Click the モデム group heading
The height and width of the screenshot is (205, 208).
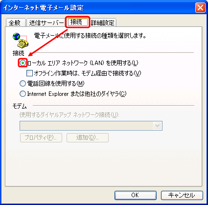coord(20,106)
